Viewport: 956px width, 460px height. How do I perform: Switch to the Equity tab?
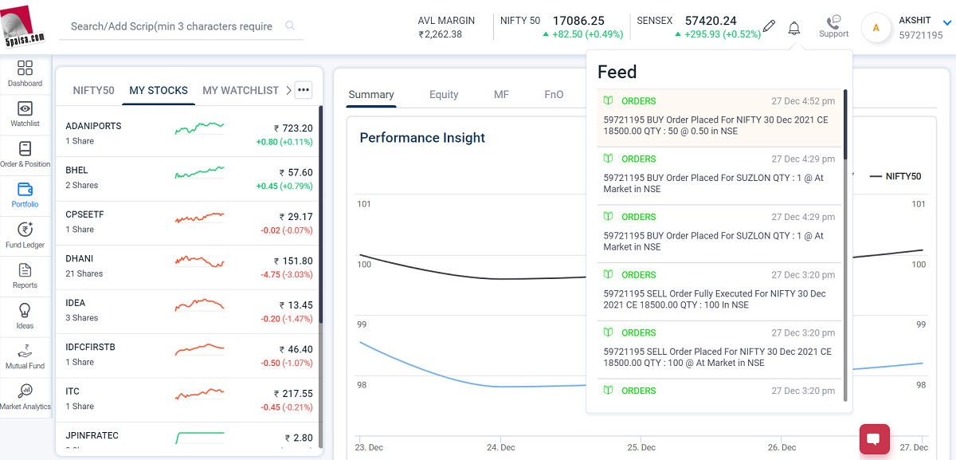[444, 94]
